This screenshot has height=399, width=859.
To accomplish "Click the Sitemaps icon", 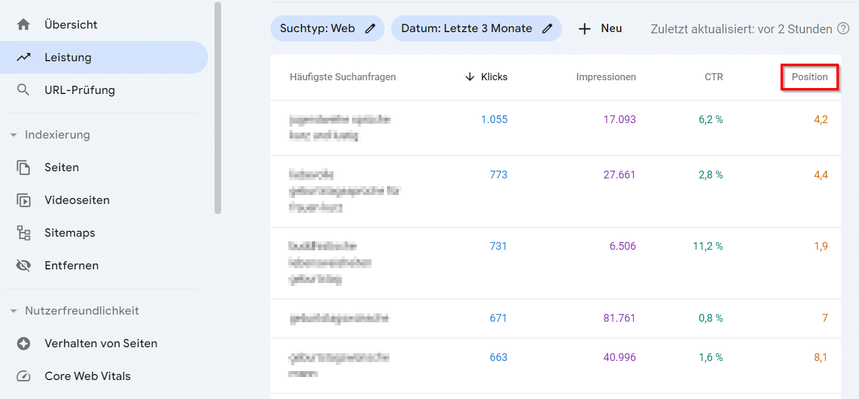I will pos(24,233).
